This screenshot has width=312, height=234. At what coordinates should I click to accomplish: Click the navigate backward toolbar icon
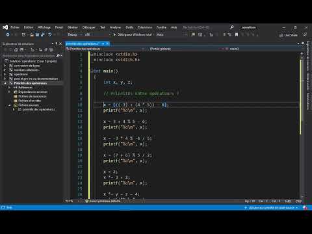tap(8, 34)
